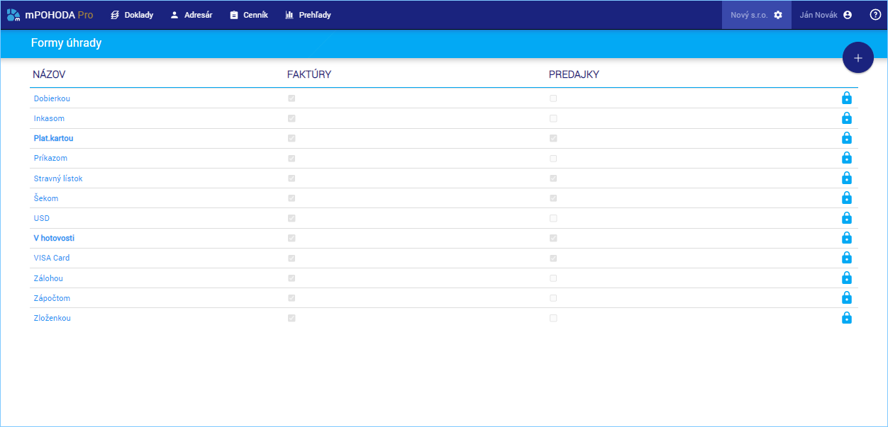Toggle the Predajky checkbox for USD
This screenshot has width=888, height=427.
click(x=553, y=218)
